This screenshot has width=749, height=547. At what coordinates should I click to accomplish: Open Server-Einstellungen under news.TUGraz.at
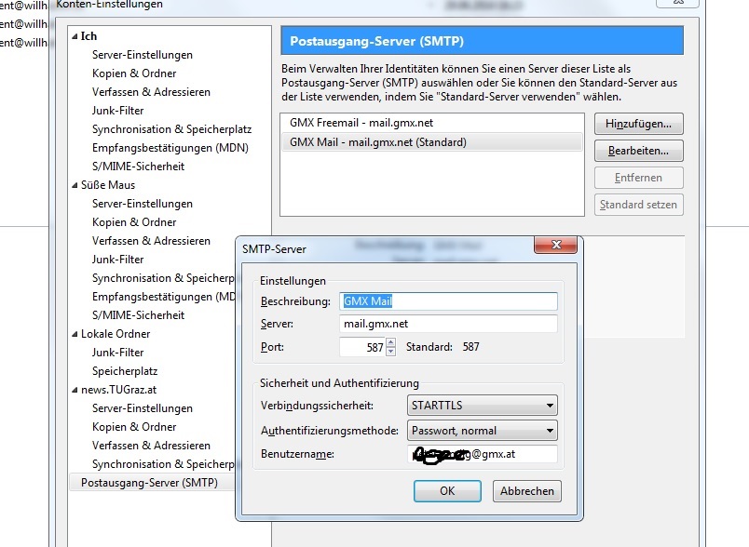143,408
